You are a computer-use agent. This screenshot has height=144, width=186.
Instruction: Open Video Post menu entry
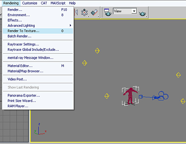pyautogui.click(x=38, y=79)
